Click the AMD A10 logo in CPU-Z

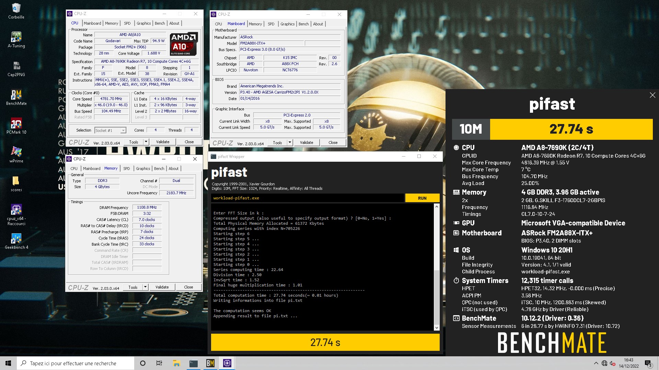pos(184,44)
